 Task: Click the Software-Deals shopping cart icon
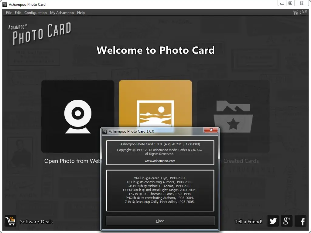point(11,221)
